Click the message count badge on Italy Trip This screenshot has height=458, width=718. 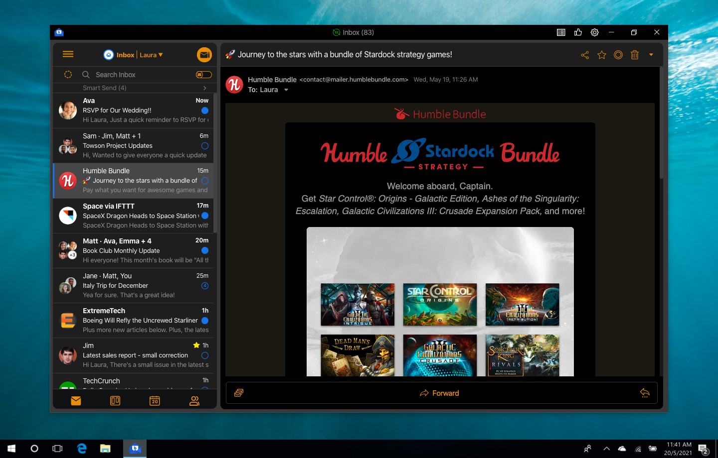tap(205, 286)
